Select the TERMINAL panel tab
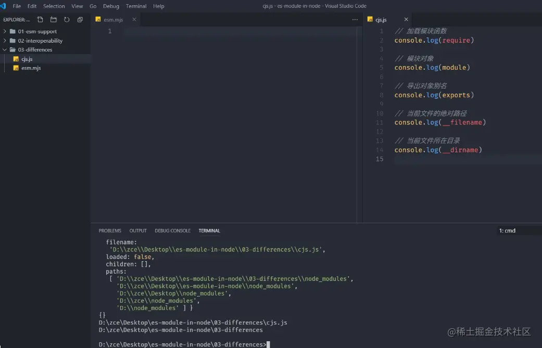 209,230
